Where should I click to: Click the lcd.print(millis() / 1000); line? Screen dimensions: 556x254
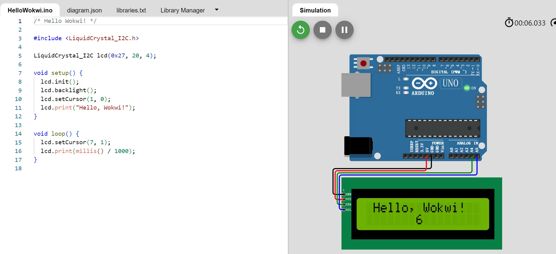pos(88,151)
